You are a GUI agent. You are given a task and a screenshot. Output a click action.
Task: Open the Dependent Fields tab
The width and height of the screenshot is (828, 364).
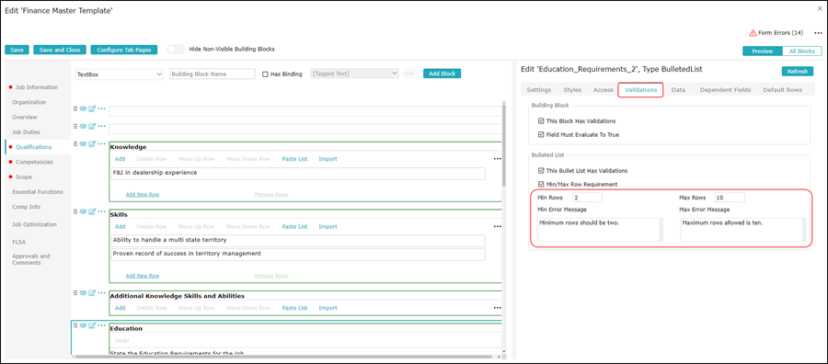tap(726, 90)
